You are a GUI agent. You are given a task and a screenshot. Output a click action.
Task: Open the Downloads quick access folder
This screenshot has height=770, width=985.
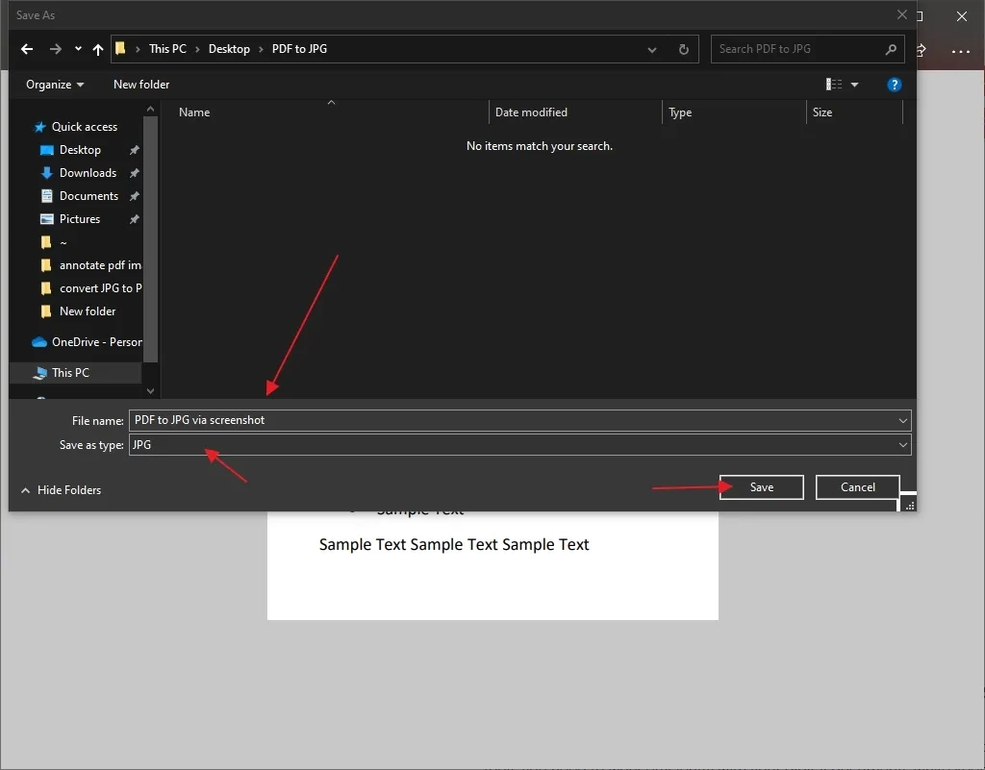click(88, 173)
